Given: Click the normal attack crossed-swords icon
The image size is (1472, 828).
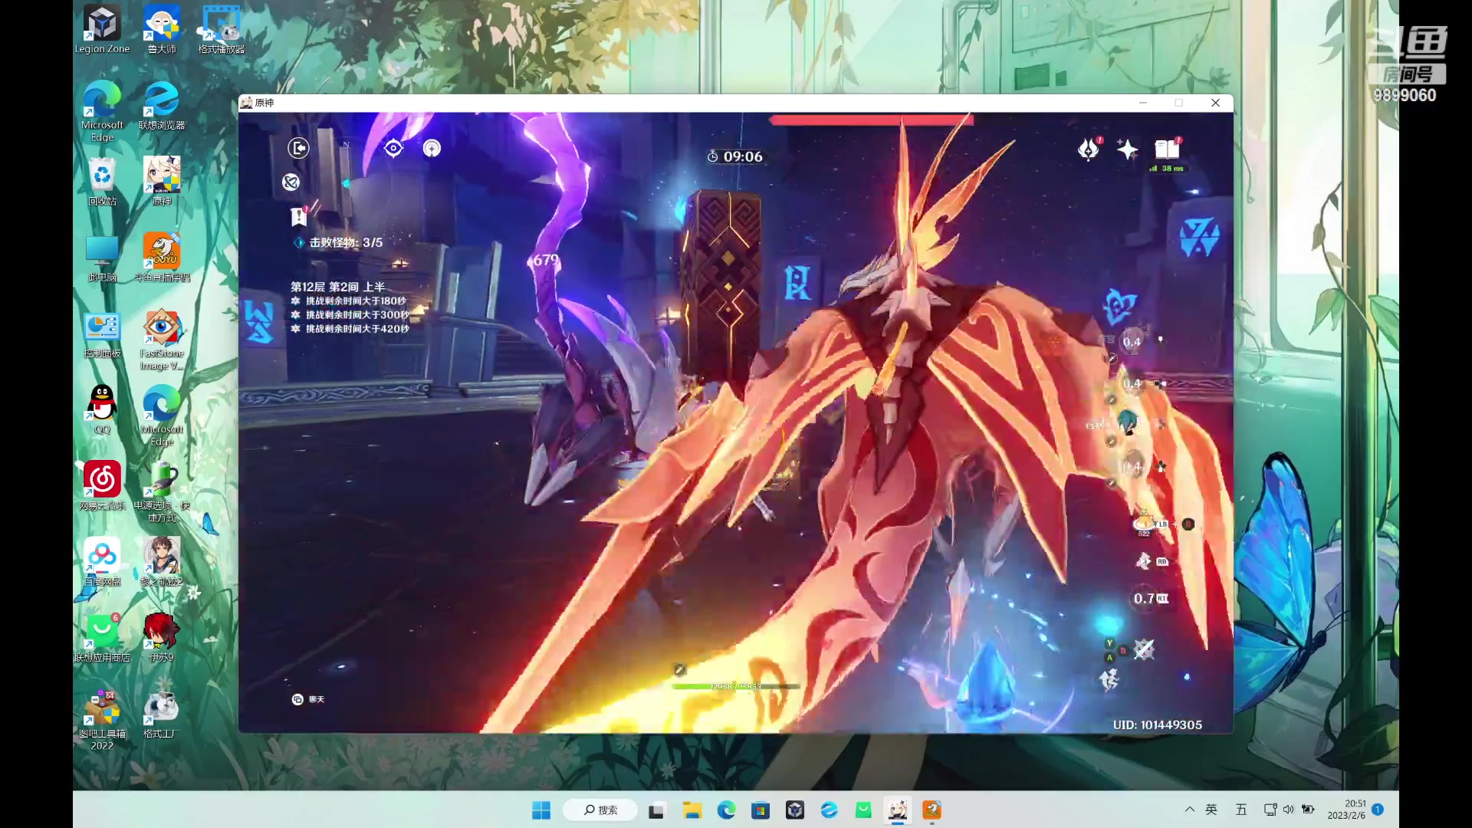Looking at the screenshot, I should (1144, 649).
